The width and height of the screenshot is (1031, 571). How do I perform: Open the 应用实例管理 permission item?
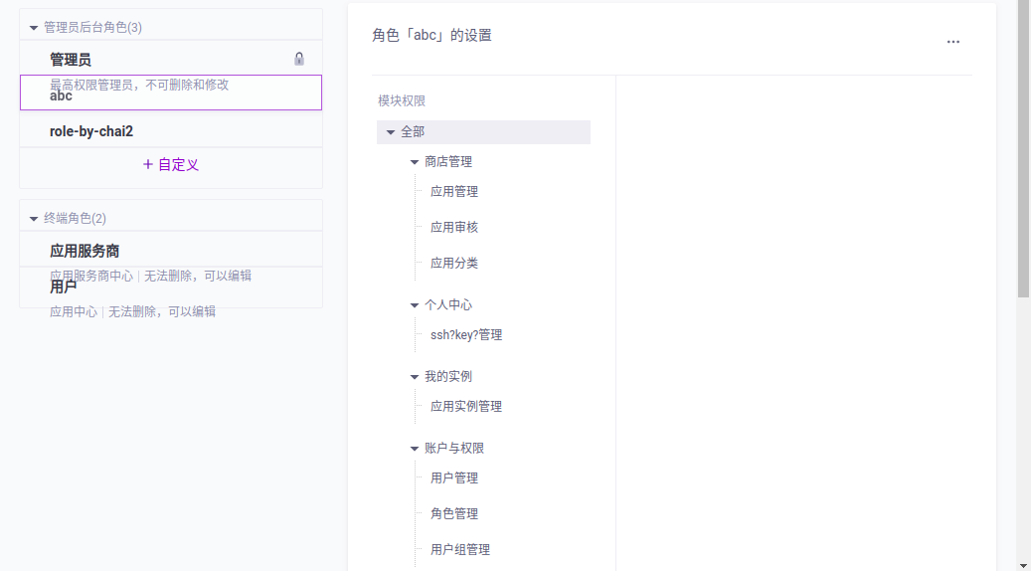(466, 407)
